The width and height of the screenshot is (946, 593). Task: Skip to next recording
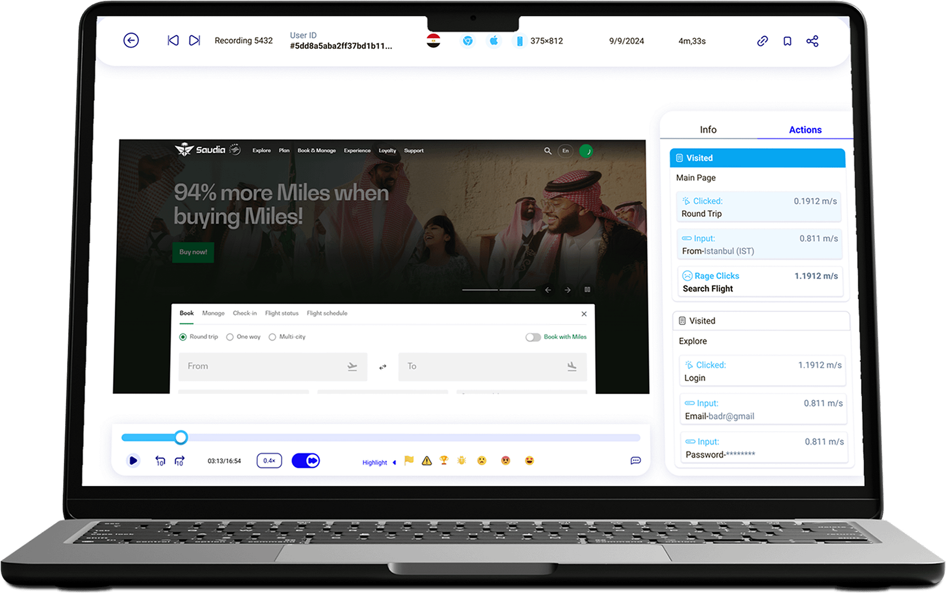point(194,41)
